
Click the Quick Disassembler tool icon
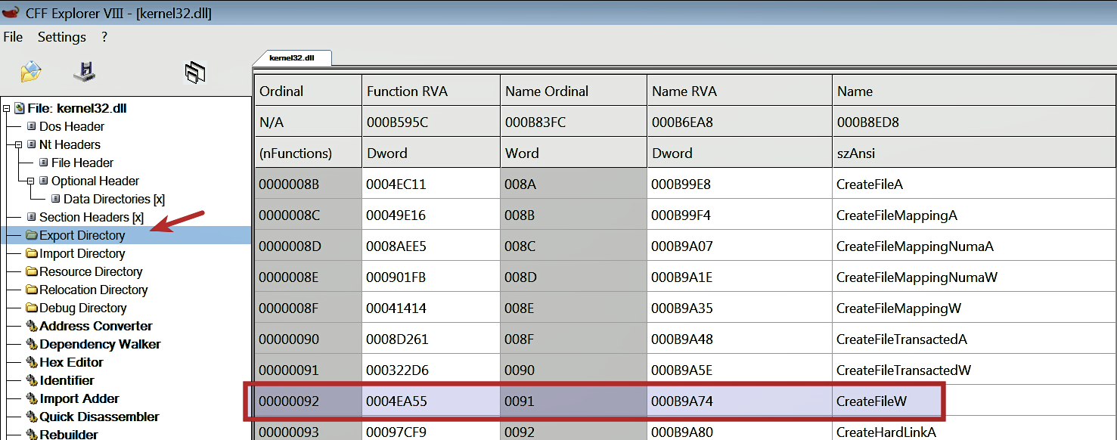coord(32,417)
